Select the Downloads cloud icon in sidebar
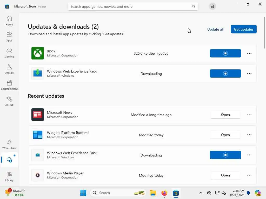This screenshot has height=199, width=266. [9, 160]
